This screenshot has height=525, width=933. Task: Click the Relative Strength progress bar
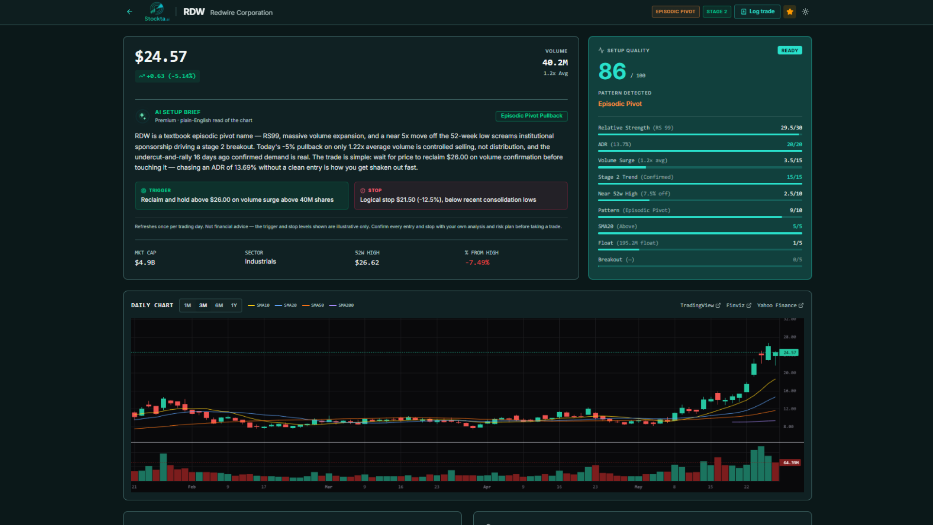click(x=700, y=134)
